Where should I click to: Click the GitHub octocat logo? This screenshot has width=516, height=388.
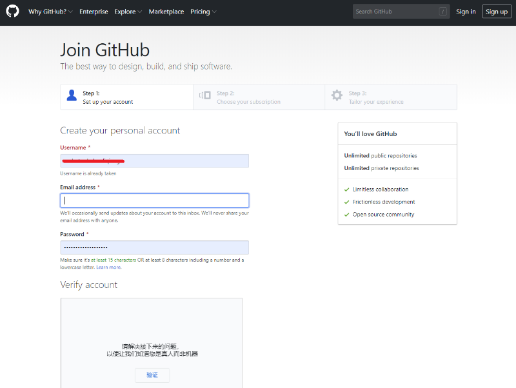tap(12, 11)
